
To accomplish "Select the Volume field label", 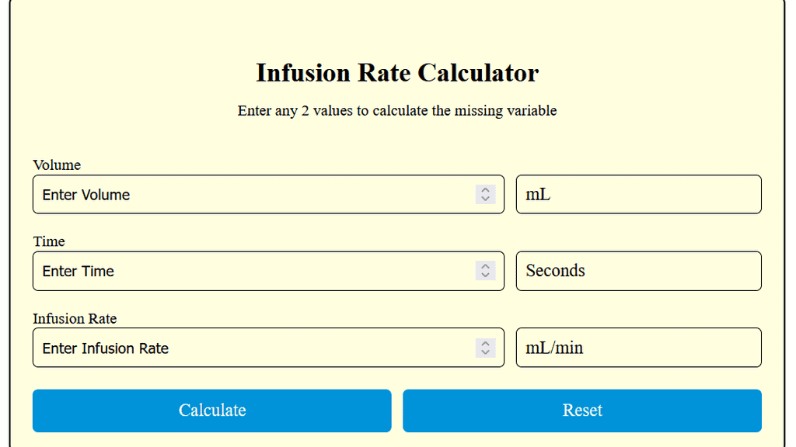I will pos(57,165).
